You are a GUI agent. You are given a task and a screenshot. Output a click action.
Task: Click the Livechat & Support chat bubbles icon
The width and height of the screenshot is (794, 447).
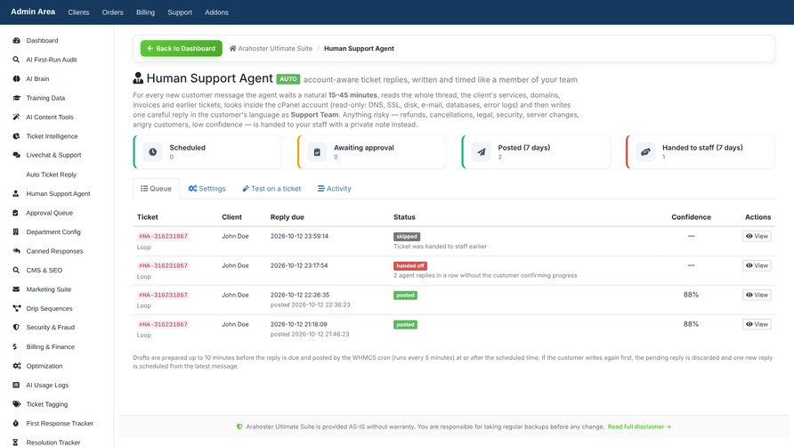coord(16,155)
